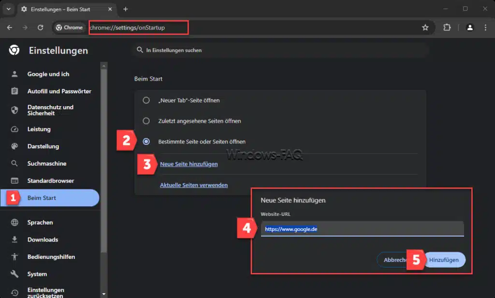The height and width of the screenshot is (298, 495).
Task: Select Bestimmte Seite oder Seiten öffnen radio
Action: 146,142
